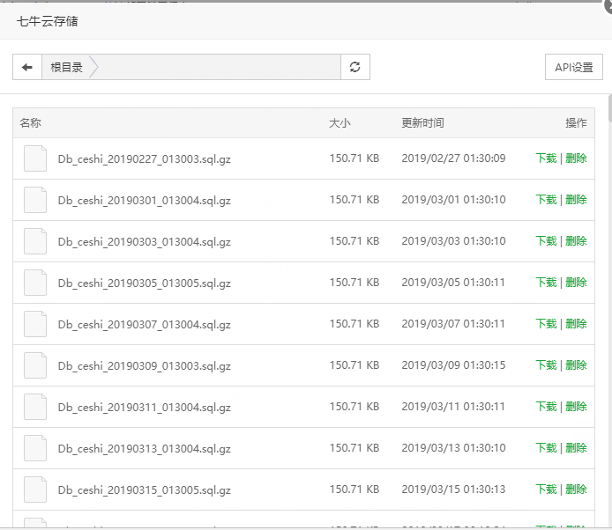Click the 大小 column header

tap(340, 123)
